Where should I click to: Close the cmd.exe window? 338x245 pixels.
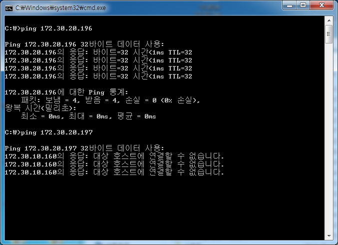pos(322,5)
